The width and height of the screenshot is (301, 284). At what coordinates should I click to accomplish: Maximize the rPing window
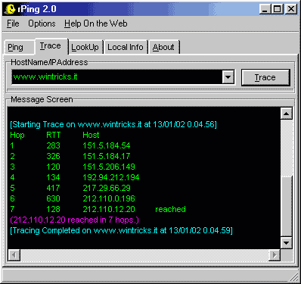277,9
